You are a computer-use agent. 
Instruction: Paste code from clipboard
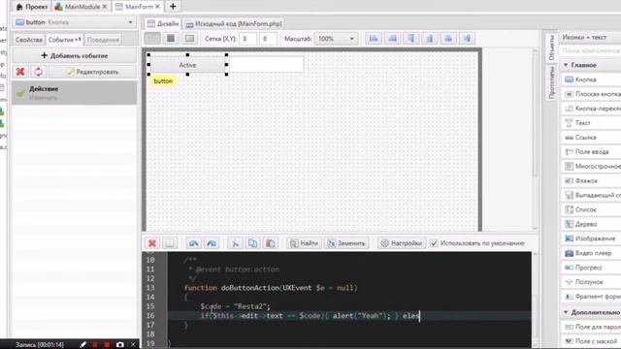[271, 243]
